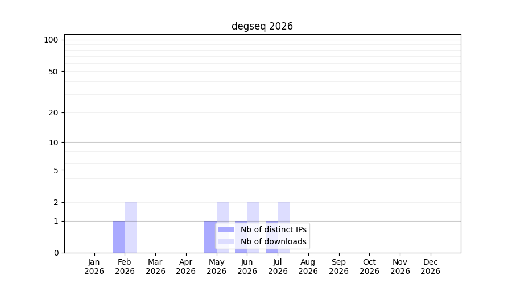Click the Jul 2026 axis label
Screen dimensions: 512x284
(278, 266)
